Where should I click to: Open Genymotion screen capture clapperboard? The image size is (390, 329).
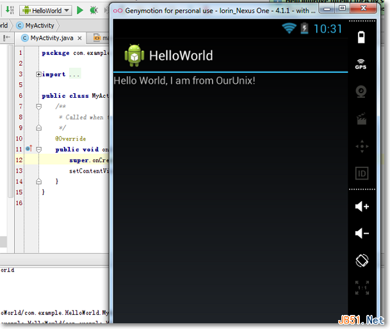pyautogui.click(x=361, y=119)
